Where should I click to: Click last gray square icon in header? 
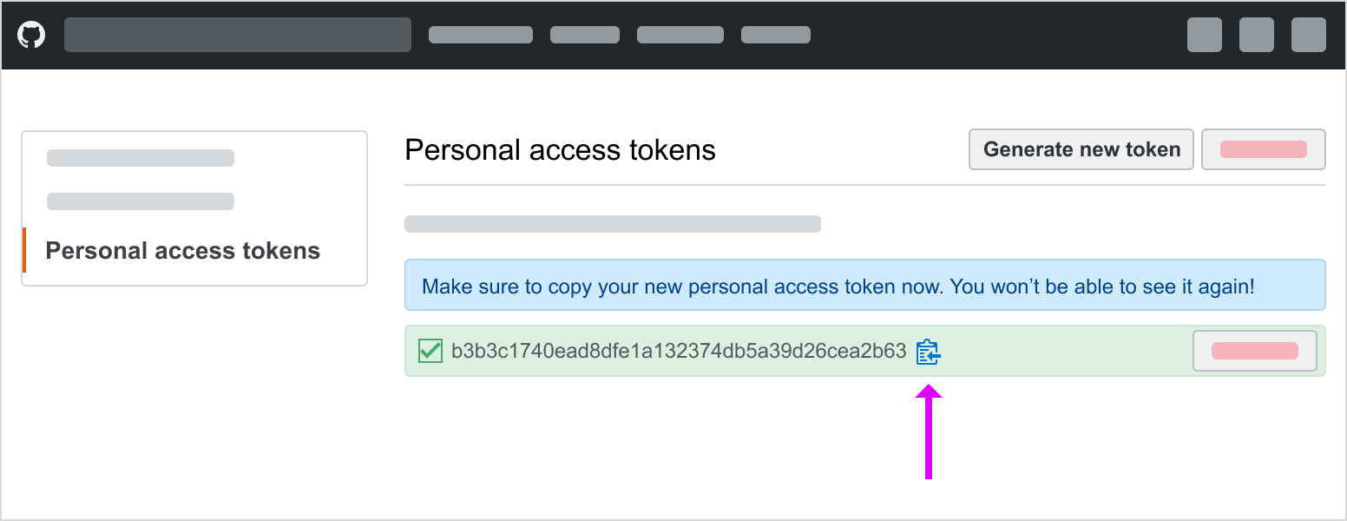point(1309,35)
